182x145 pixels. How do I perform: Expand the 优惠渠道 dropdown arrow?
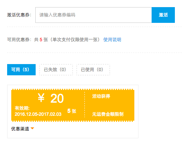[32, 129]
